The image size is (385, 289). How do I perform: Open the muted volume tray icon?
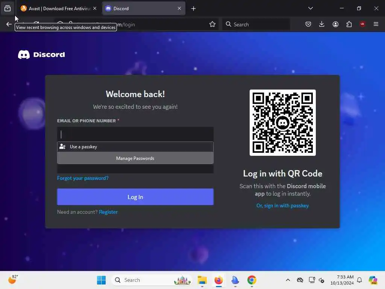[321, 280]
